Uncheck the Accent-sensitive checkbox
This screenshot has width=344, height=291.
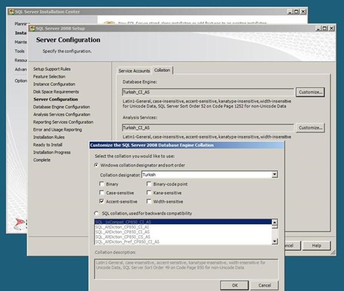click(x=102, y=201)
